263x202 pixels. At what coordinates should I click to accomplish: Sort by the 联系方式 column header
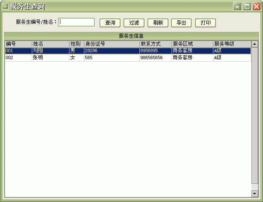click(155, 44)
